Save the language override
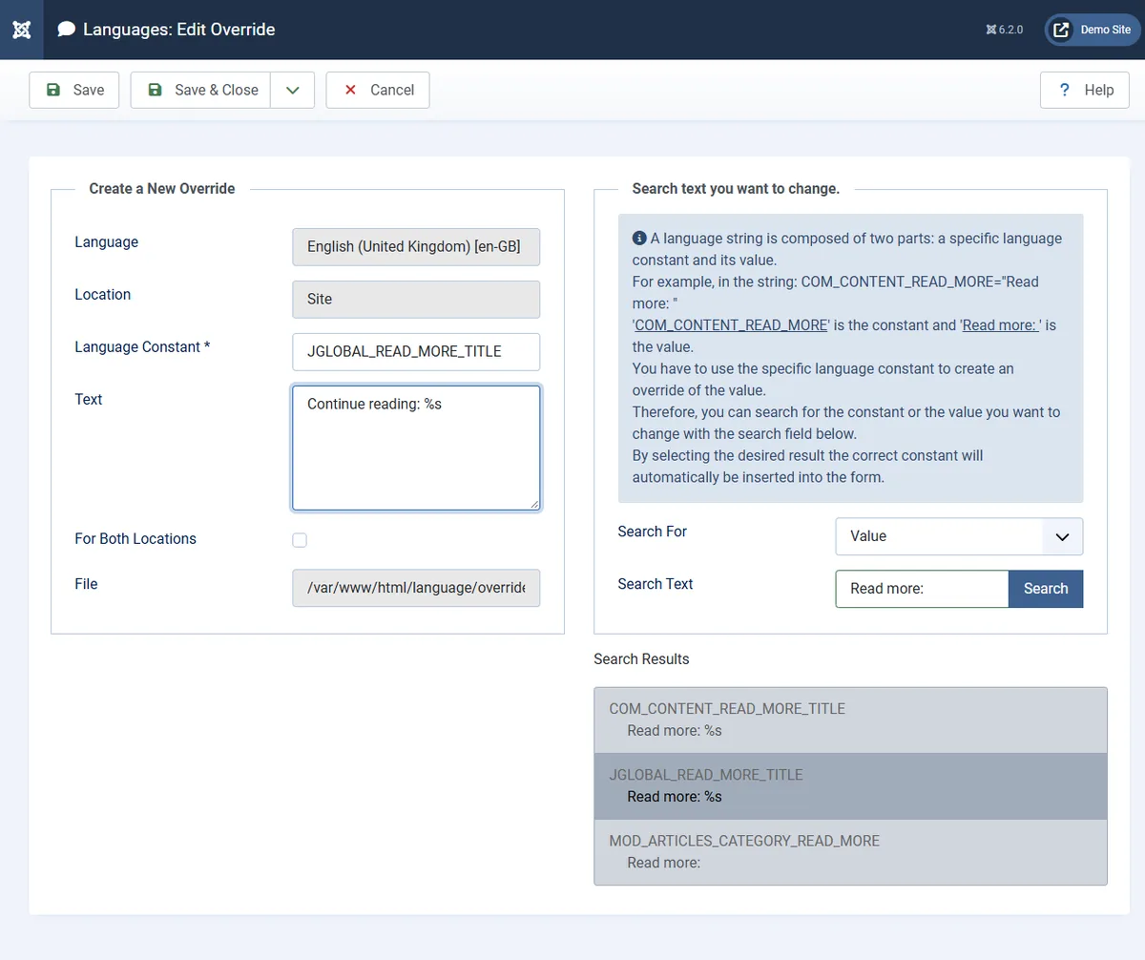This screenshot has height=960, width=1145. coord(74,90)
